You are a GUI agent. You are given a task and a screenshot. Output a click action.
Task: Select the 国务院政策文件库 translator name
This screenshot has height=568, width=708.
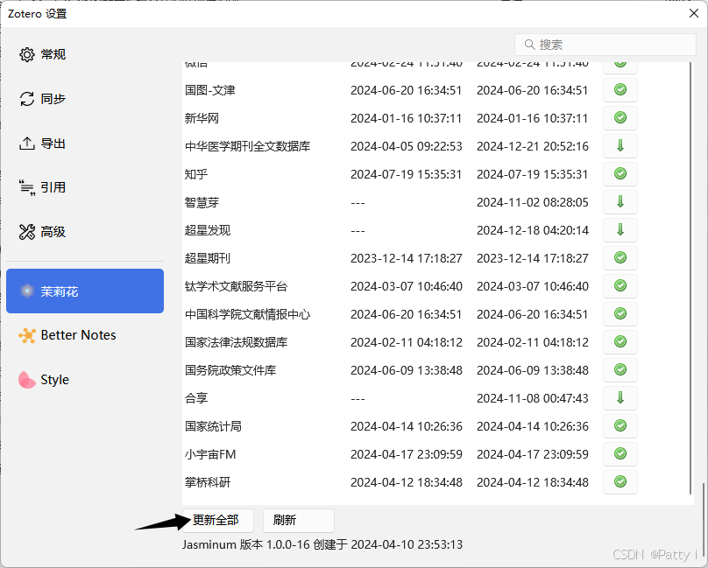point(230,370)
